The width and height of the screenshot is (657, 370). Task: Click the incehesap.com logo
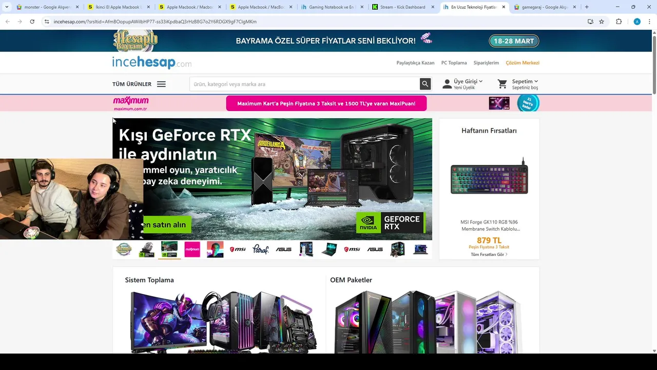[152, 63]
